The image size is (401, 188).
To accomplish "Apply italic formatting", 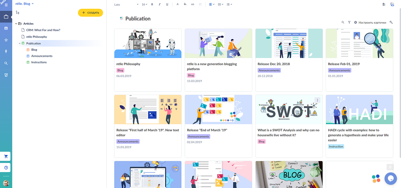I will click(160, 4).
